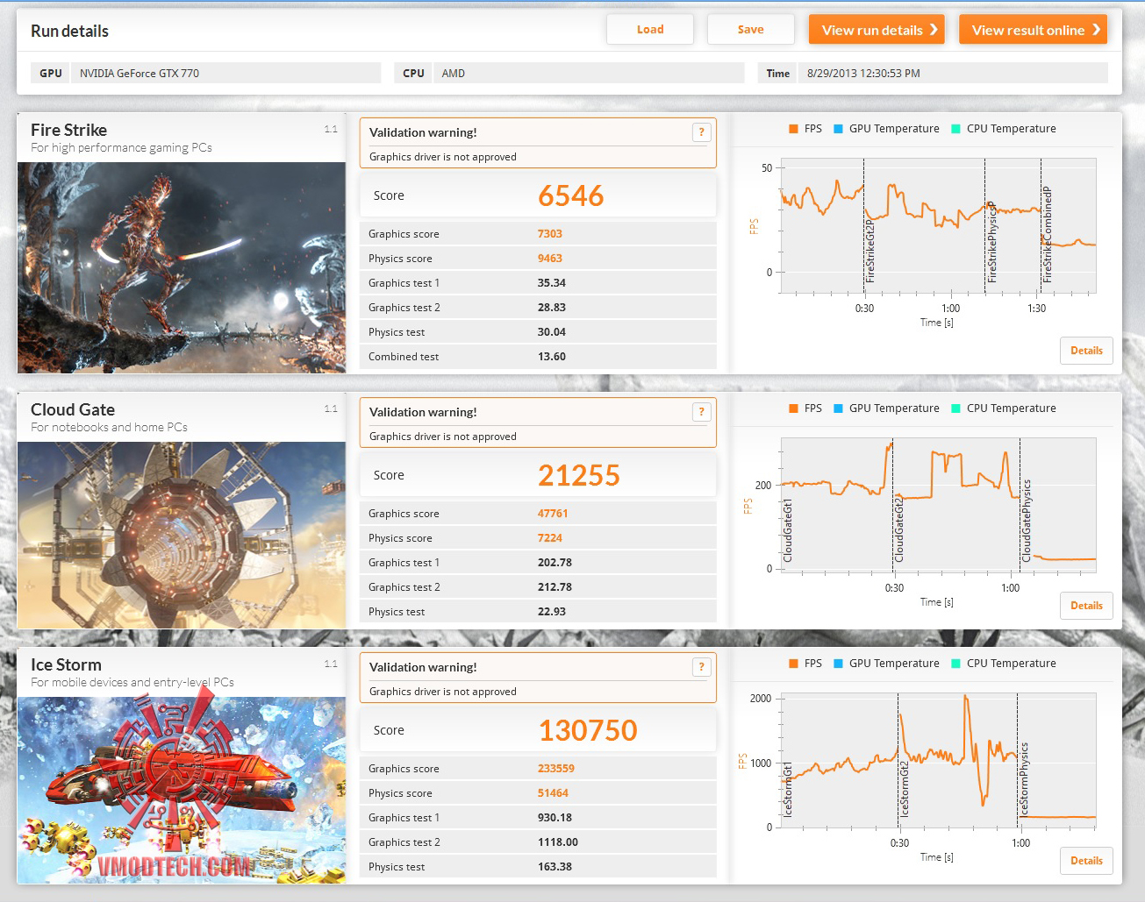The height and width of the screenshot is (902, 1145).
Task: Toggle GPU Temperature legend swatch in Cloud Gate chart
Action: click(838, 408)
